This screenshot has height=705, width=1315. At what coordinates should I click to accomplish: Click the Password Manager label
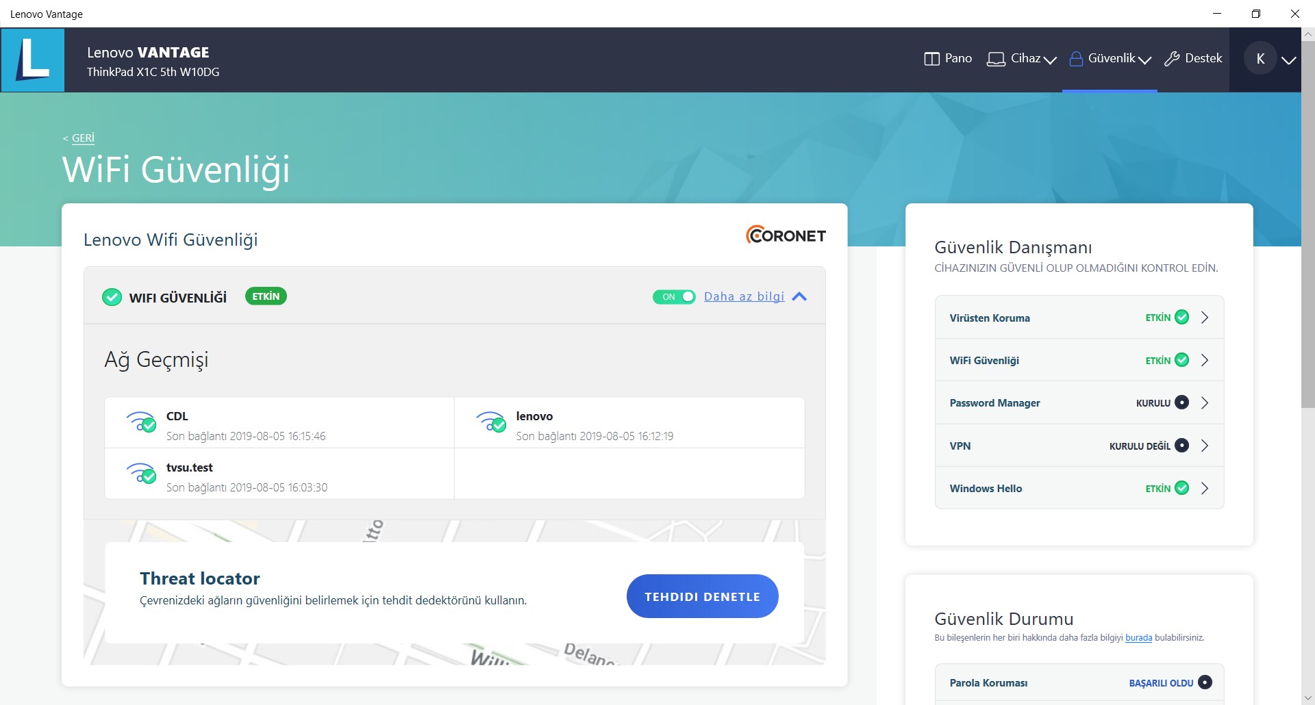[x=994, y=403]
